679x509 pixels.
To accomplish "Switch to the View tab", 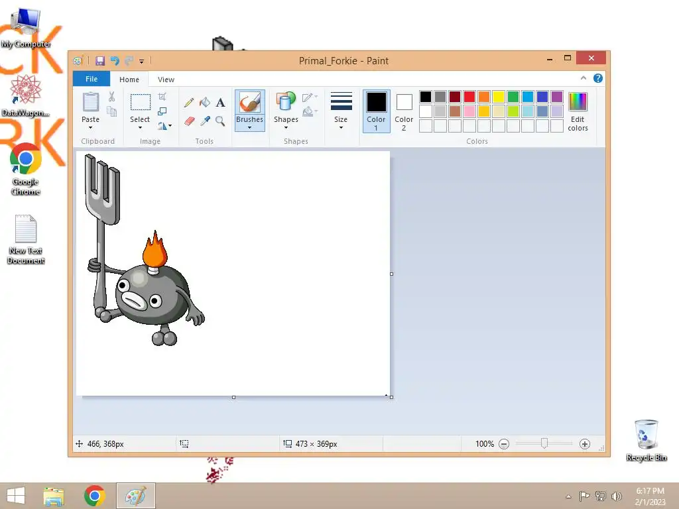I will [x=166, y=80].
